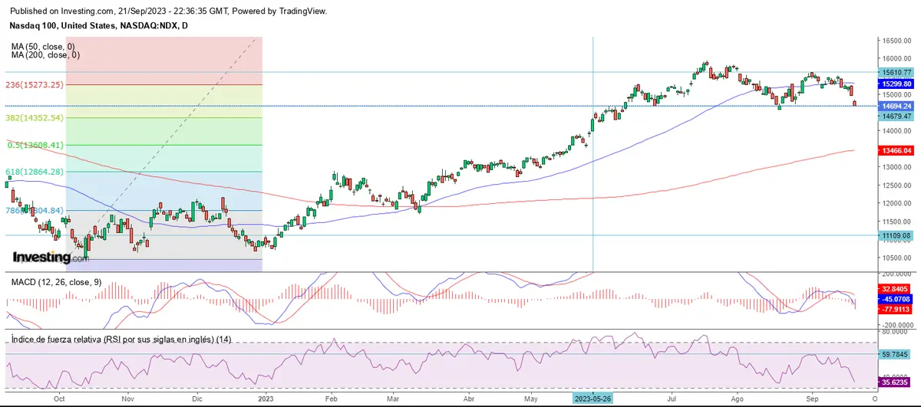Select the 2023-05-26 date marker on the time axis

593,399
